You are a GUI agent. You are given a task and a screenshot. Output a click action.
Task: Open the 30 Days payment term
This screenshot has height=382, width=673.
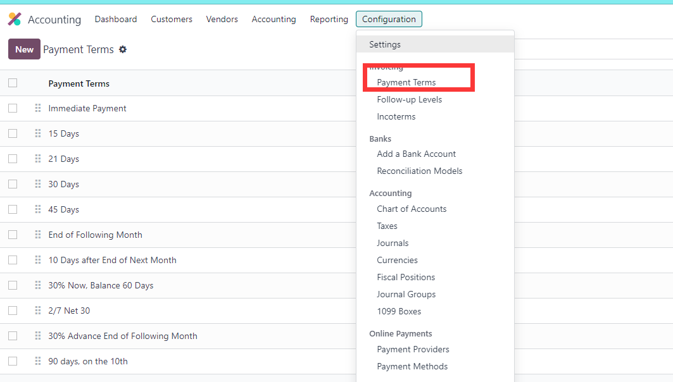pos(63,184)
